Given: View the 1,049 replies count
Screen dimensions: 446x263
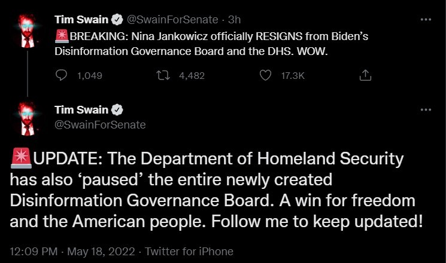Looking at the screenshot, I should tap(90, 75).
